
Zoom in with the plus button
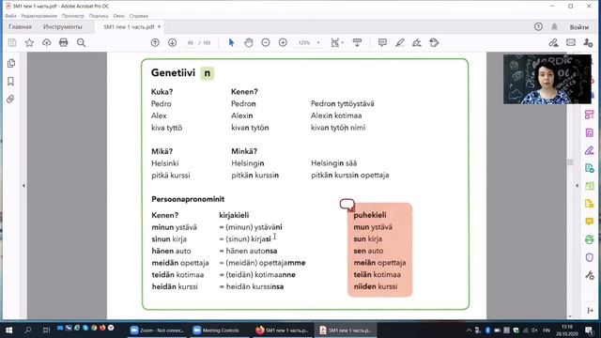click(x=283, y=42)
